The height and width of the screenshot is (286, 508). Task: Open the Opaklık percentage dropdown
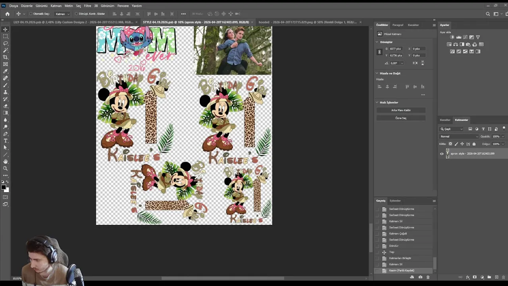(x=503, y=137)
